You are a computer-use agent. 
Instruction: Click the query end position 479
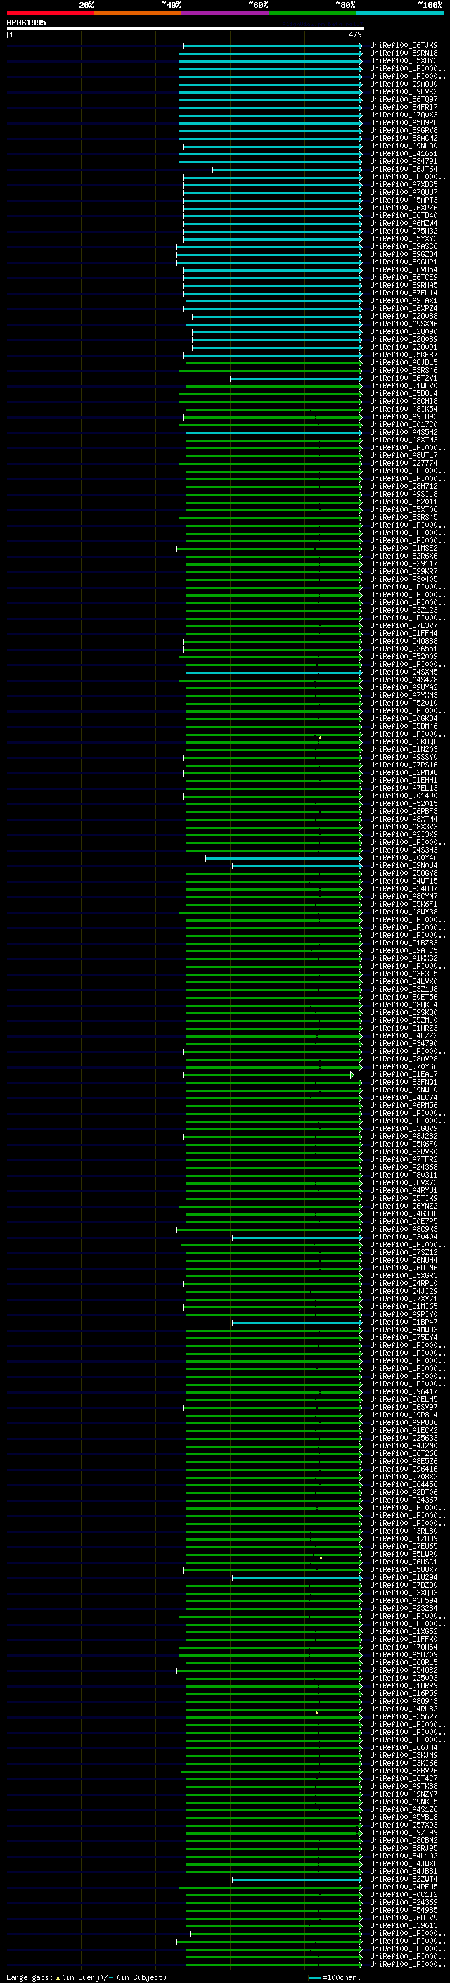coord(355,34)
